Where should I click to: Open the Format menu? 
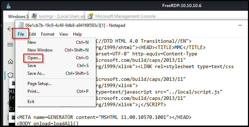[48, 34]
